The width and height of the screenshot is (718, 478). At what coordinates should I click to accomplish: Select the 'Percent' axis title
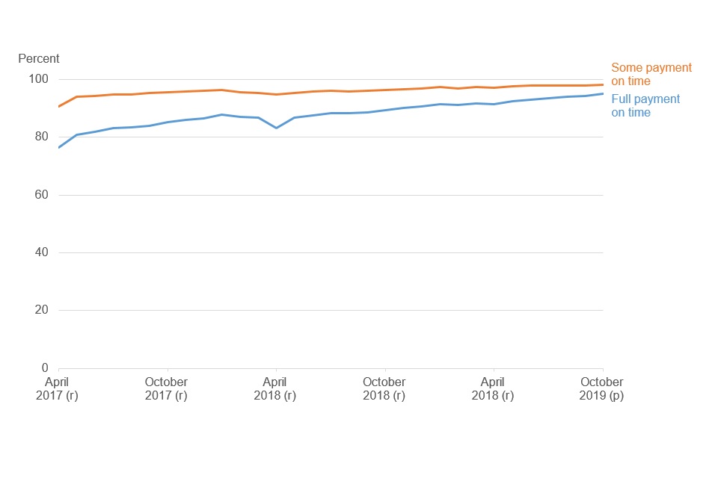tap(39, 58)
